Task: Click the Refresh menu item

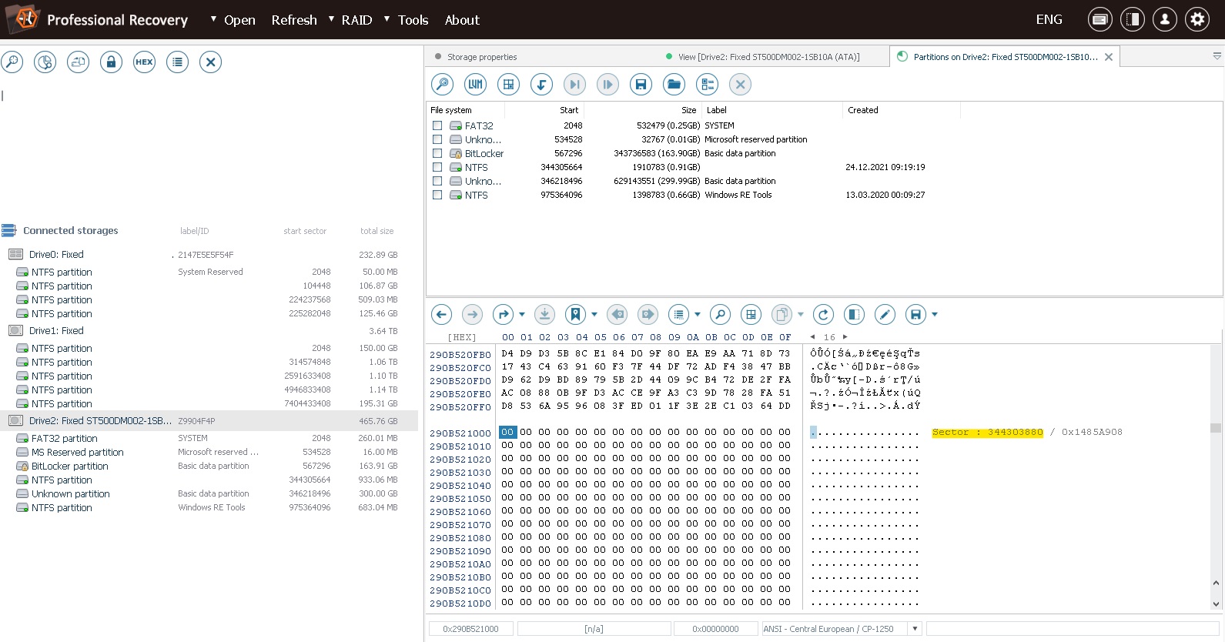Action: coord(294,20)
